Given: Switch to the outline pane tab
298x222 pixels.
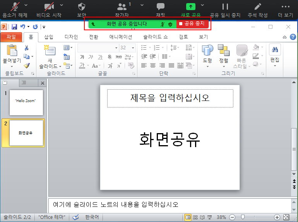Looking at the screenshot, I should click(24, 83).
